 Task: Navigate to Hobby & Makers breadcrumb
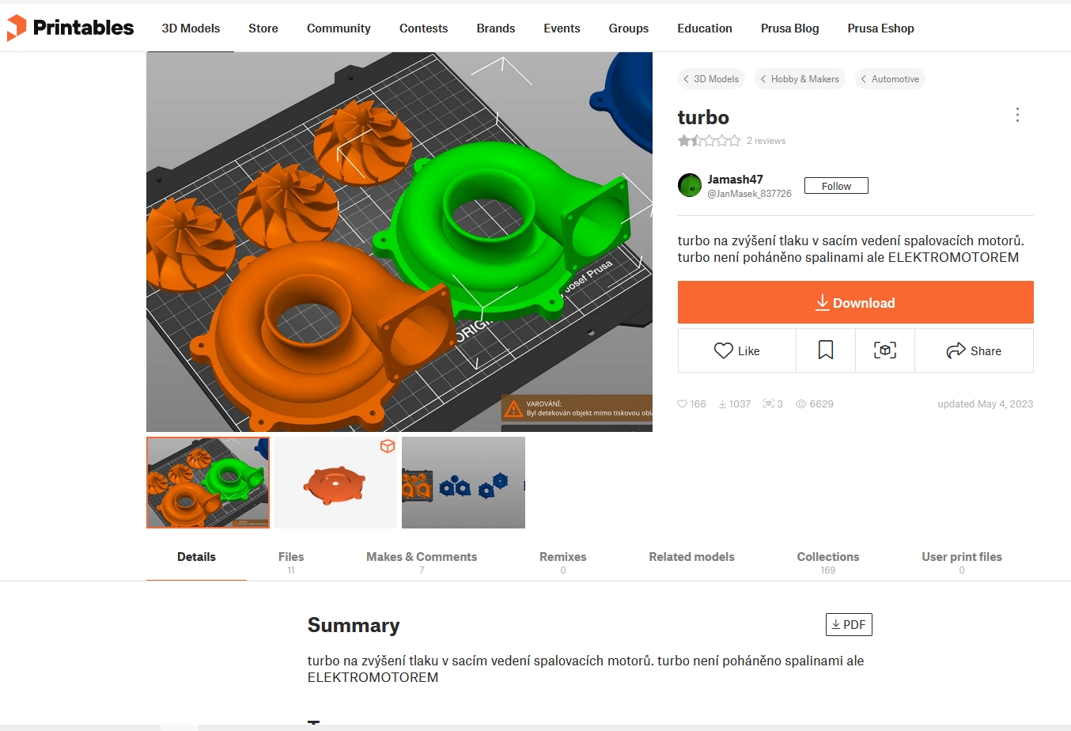[x=800, y=79]
